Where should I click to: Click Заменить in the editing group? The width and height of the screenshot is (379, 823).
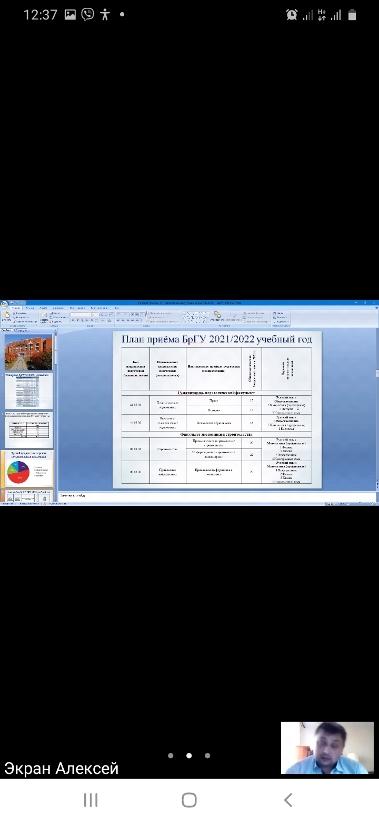pyautogui.click(x=281, y=317)
